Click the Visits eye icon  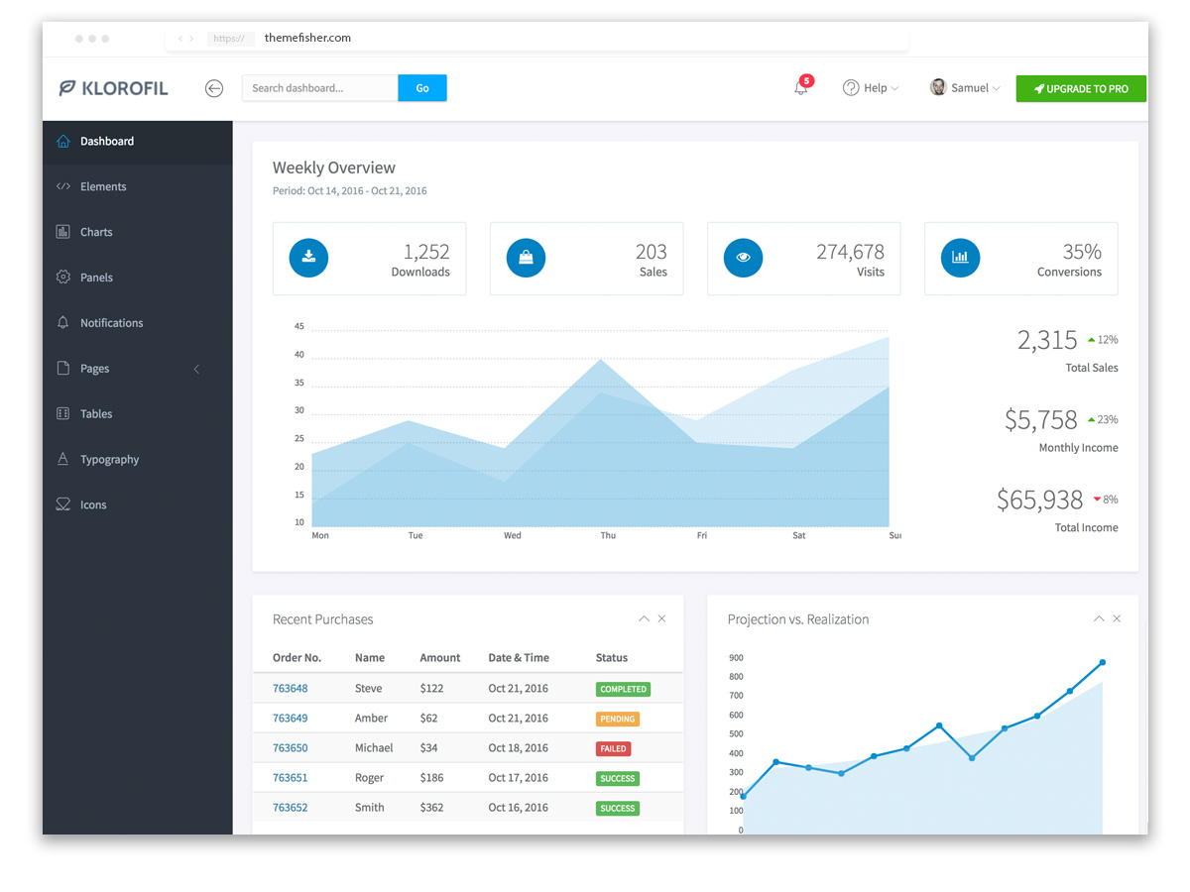(x=743, y=257)
